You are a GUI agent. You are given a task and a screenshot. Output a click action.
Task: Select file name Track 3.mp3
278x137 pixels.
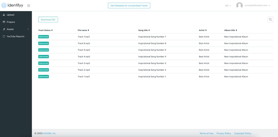[x=84, y=63]
